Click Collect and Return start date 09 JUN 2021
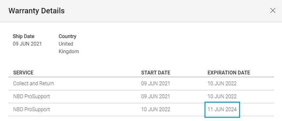The width and height of the screenshot is (282, 121). [x=156, y=84]
